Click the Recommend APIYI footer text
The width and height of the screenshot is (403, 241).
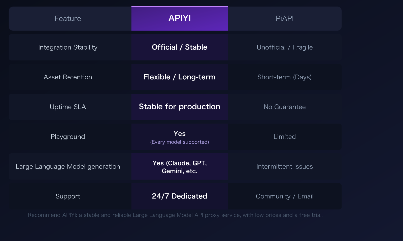(x=176, y=215)
